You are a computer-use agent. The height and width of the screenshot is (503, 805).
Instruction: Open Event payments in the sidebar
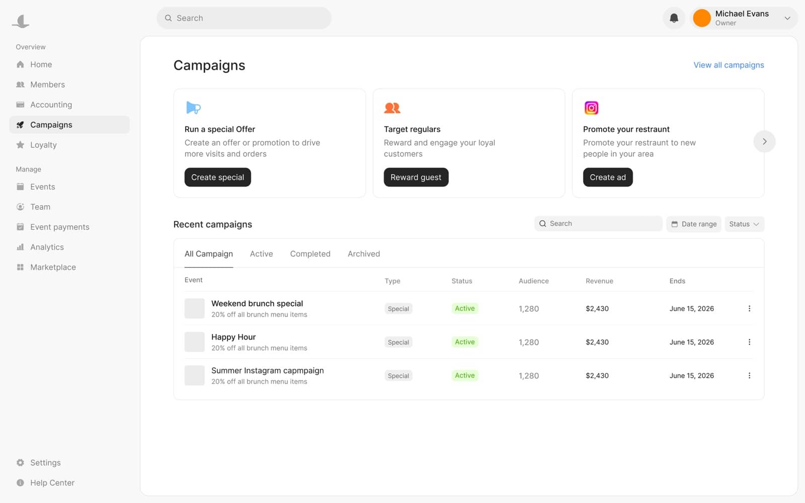pyautogui.click(x=69, y=227)
